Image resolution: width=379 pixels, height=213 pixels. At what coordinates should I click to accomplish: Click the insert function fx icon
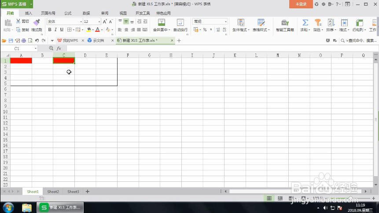59,48
